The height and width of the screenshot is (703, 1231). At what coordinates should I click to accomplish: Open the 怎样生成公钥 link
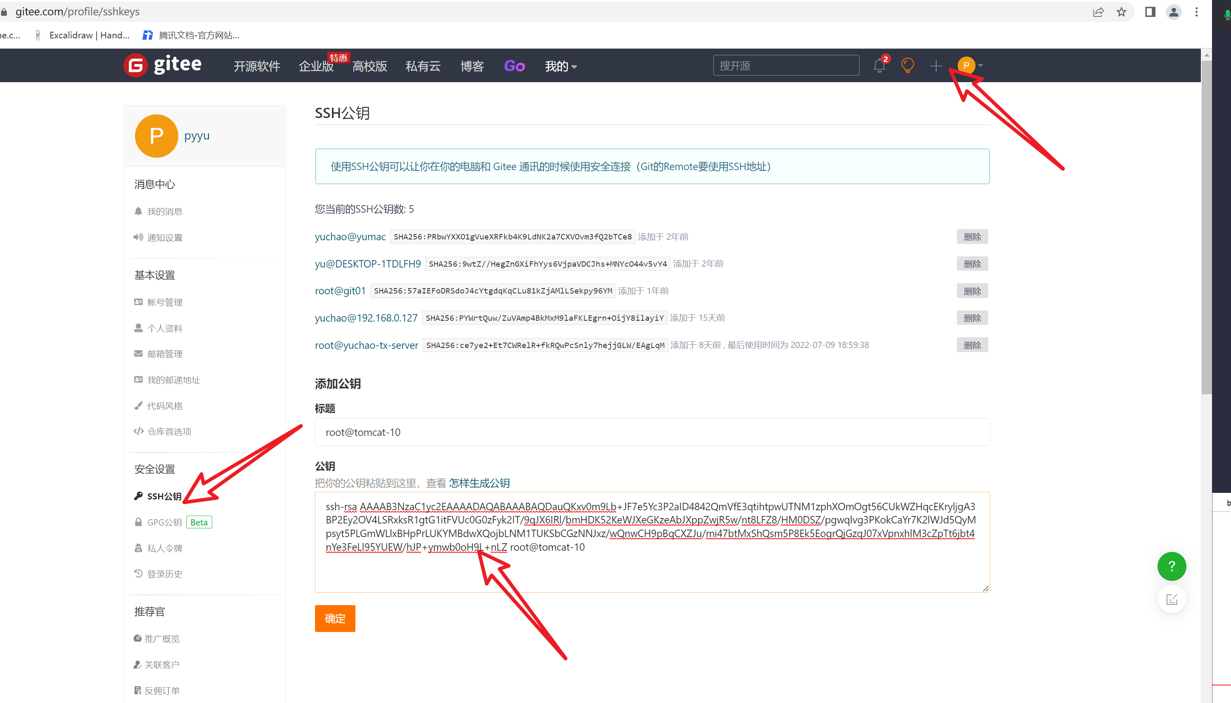click(479, 483)
